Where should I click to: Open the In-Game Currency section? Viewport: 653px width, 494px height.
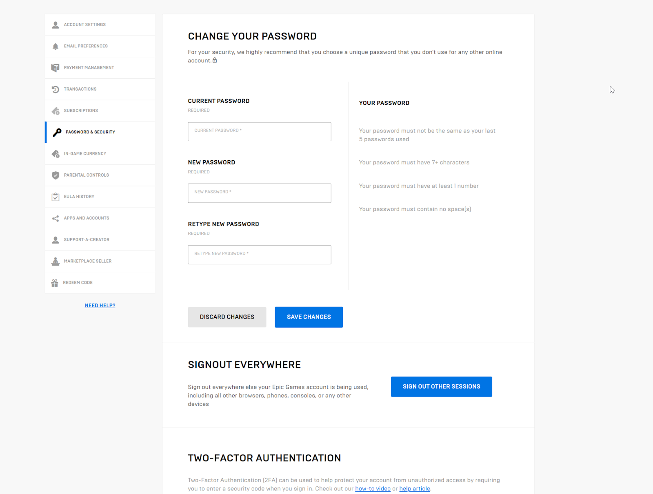pyautogui.click(x=85, y=154)
